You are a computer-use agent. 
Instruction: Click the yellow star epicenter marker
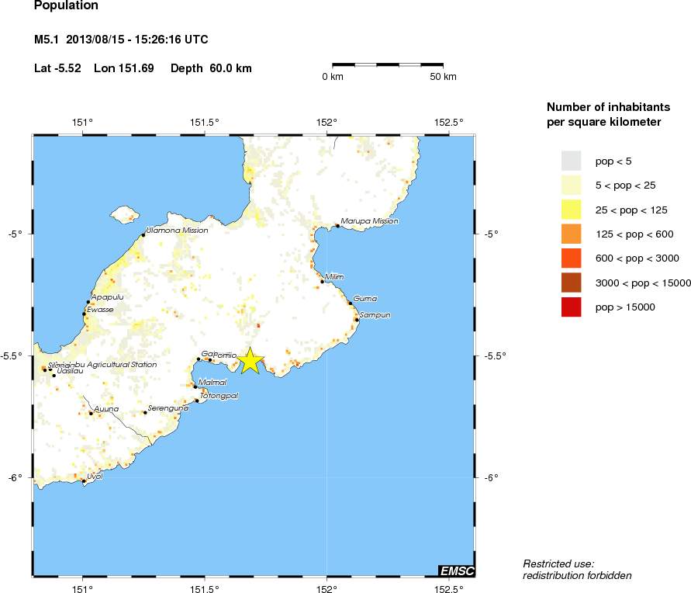[x=250, y=361]
